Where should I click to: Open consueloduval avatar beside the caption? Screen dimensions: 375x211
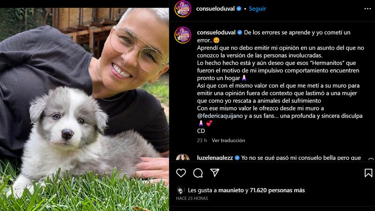[183, 35]
